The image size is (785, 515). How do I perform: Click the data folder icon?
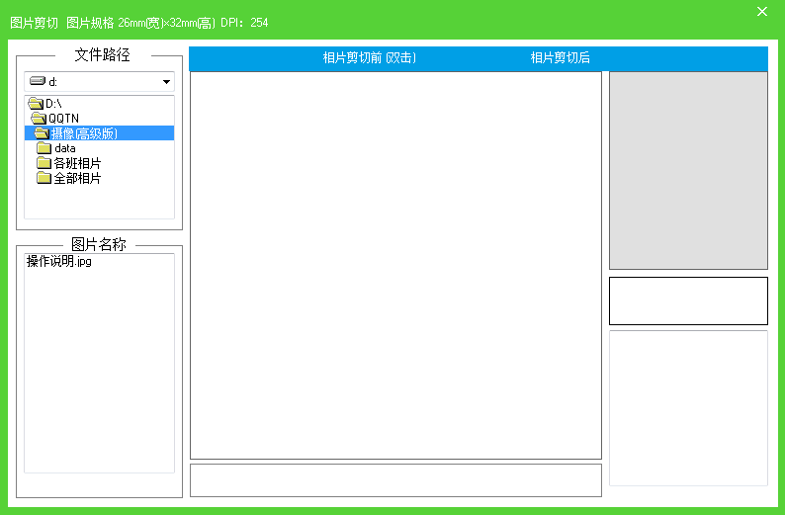[x=44, y=148]
